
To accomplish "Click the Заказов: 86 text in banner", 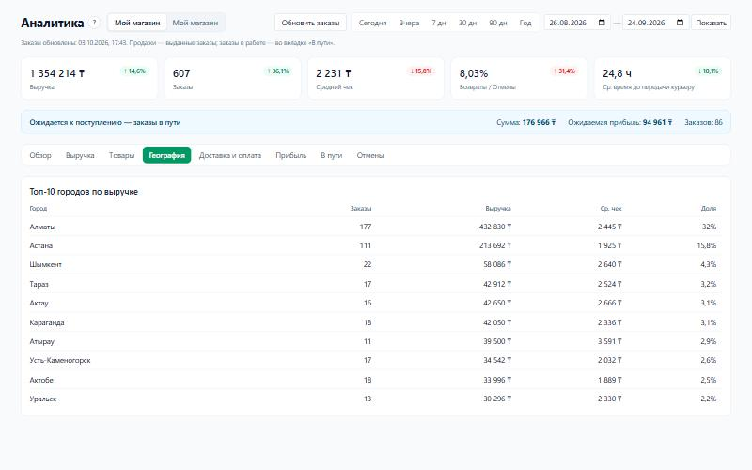I will coord(703,122).
